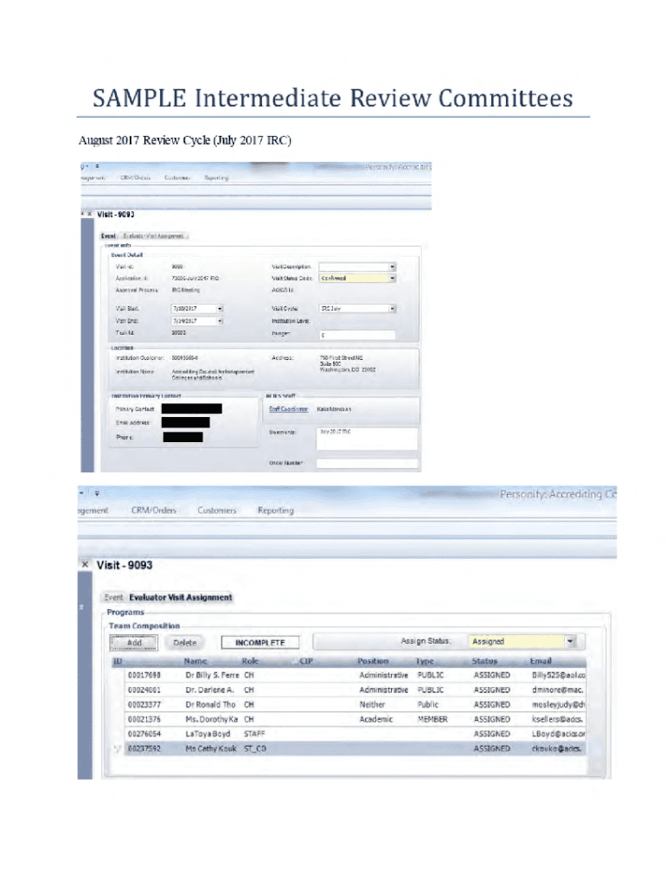Click the Event tab beside the bold Evaluator Visit Assignment tab

click(113, 597)
